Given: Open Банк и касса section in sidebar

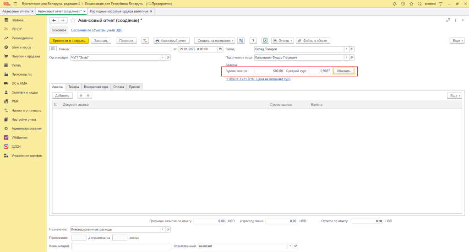Looking at the screenshot, I should click(21, 47).
